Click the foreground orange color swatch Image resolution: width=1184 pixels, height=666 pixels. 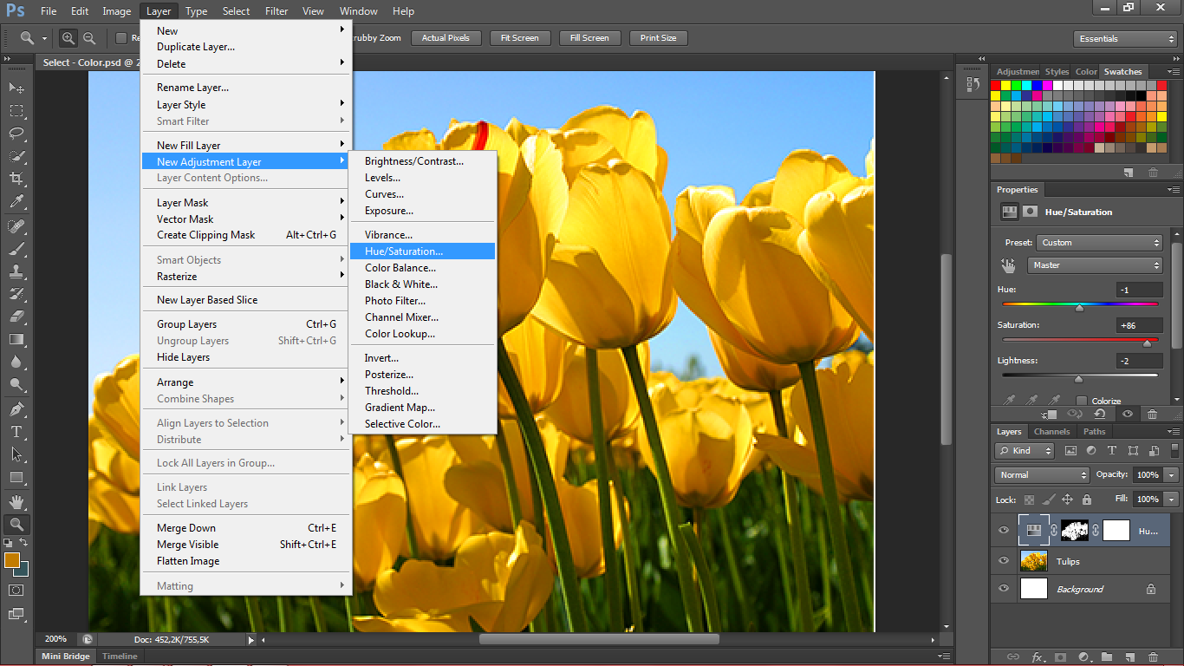pyautogui.click(x=11, y=560)
